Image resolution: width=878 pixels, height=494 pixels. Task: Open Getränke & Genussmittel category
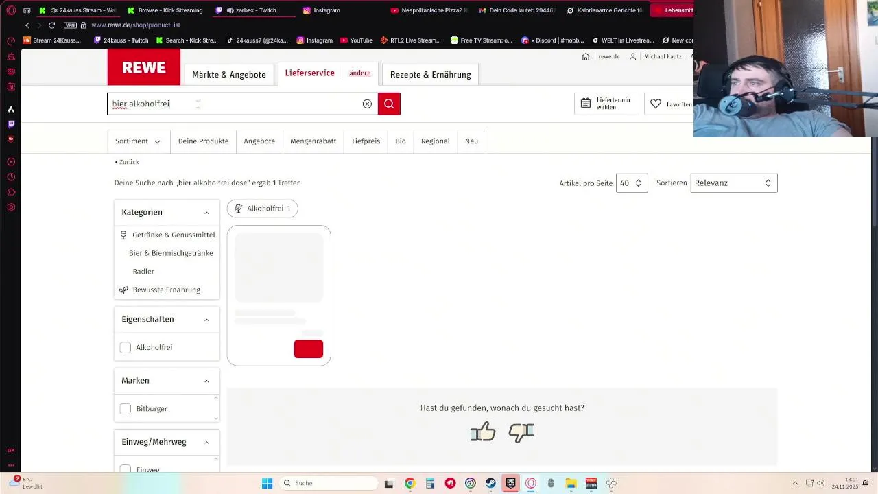174,235
